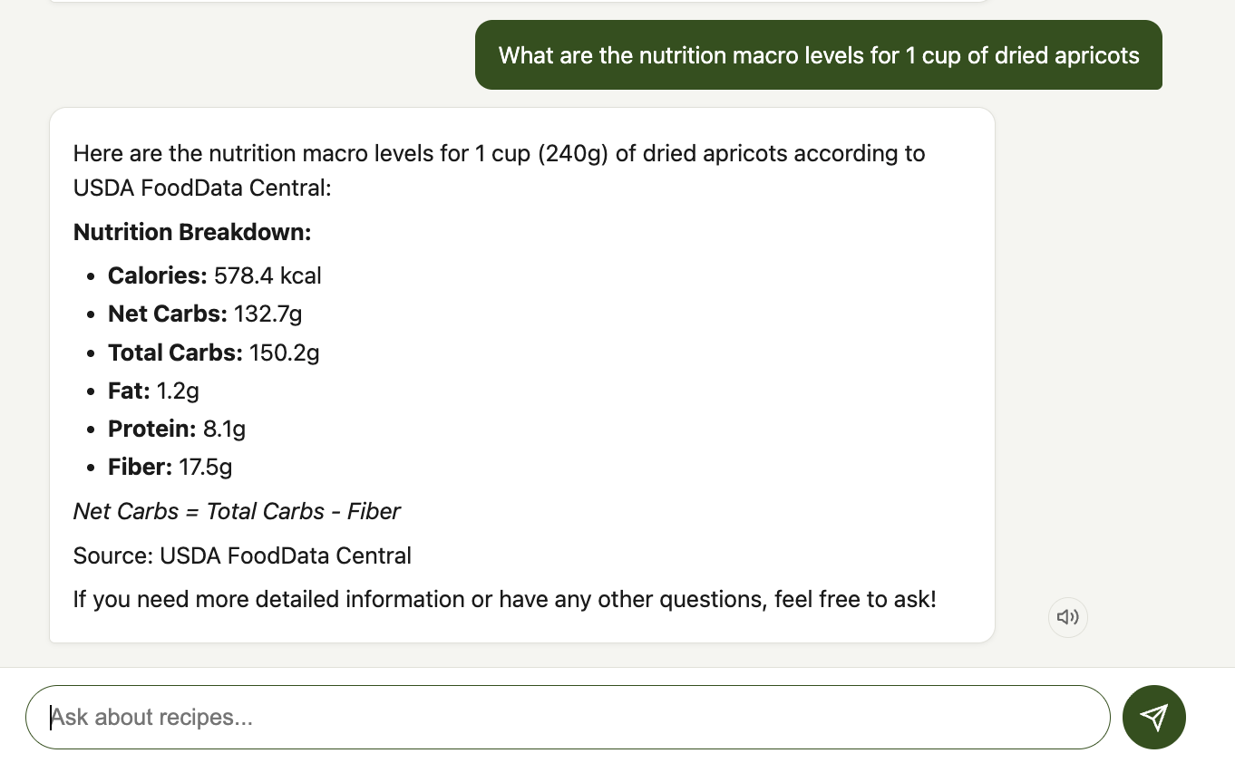Select the dried apricots question bubble
1235x763 pixels.
pyautogui.click(x=817, y=55)
